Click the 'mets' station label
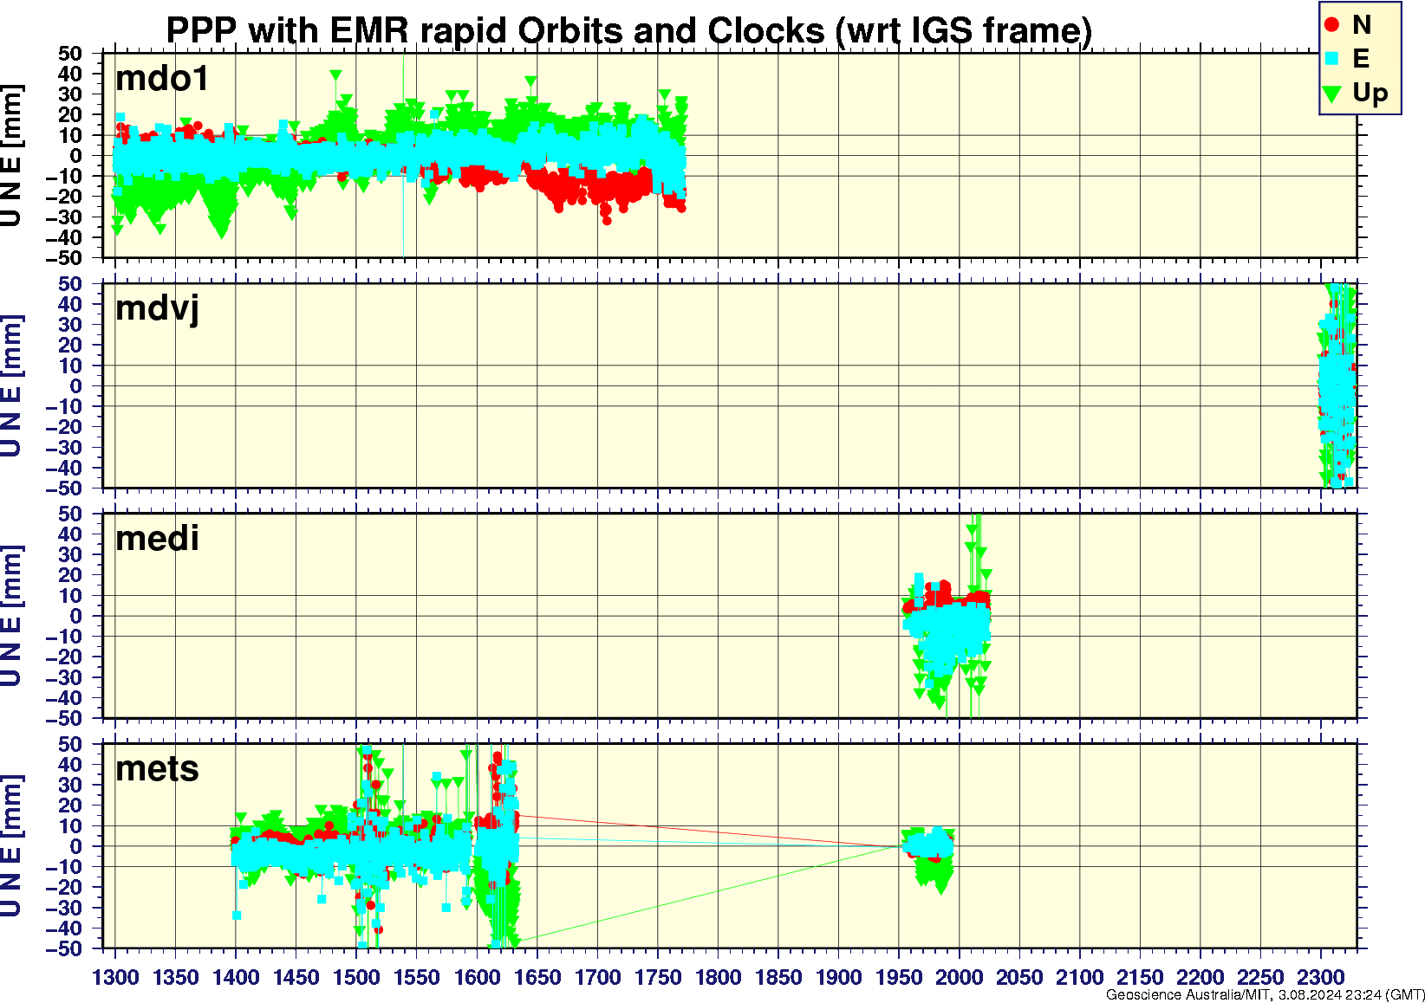The image size is (1425, 1003). (x=157, y=769)
